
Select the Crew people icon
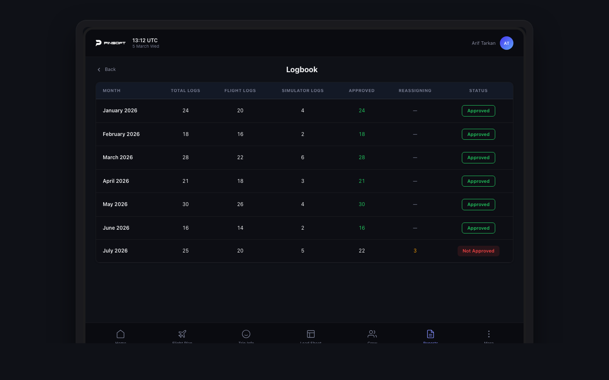tap(372, 334)
